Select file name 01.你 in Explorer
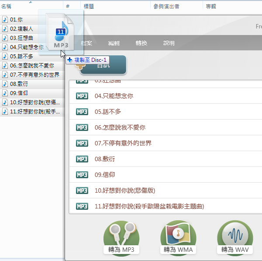Screen dimensions: 262x261 (16, 20)
